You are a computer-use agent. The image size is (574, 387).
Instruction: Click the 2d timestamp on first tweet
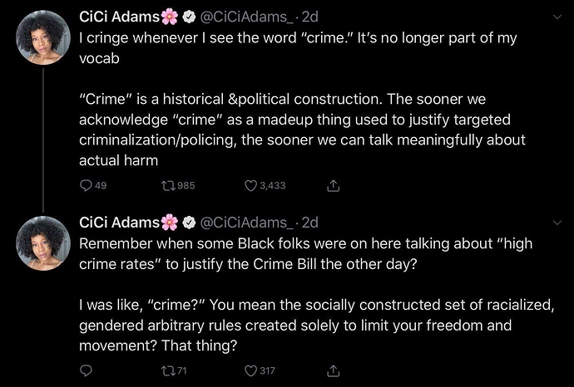tap(310, 17)
